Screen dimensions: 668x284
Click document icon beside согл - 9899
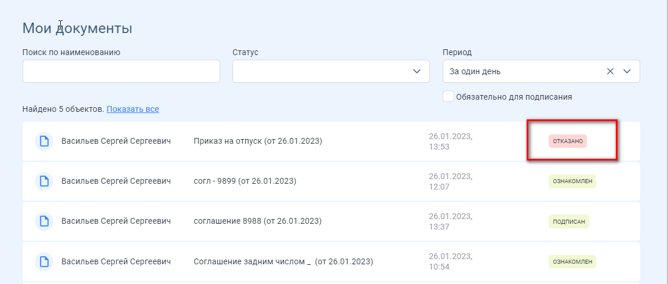coord(44,181)
